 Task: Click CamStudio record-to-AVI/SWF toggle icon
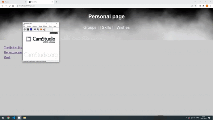click(38, 29)
